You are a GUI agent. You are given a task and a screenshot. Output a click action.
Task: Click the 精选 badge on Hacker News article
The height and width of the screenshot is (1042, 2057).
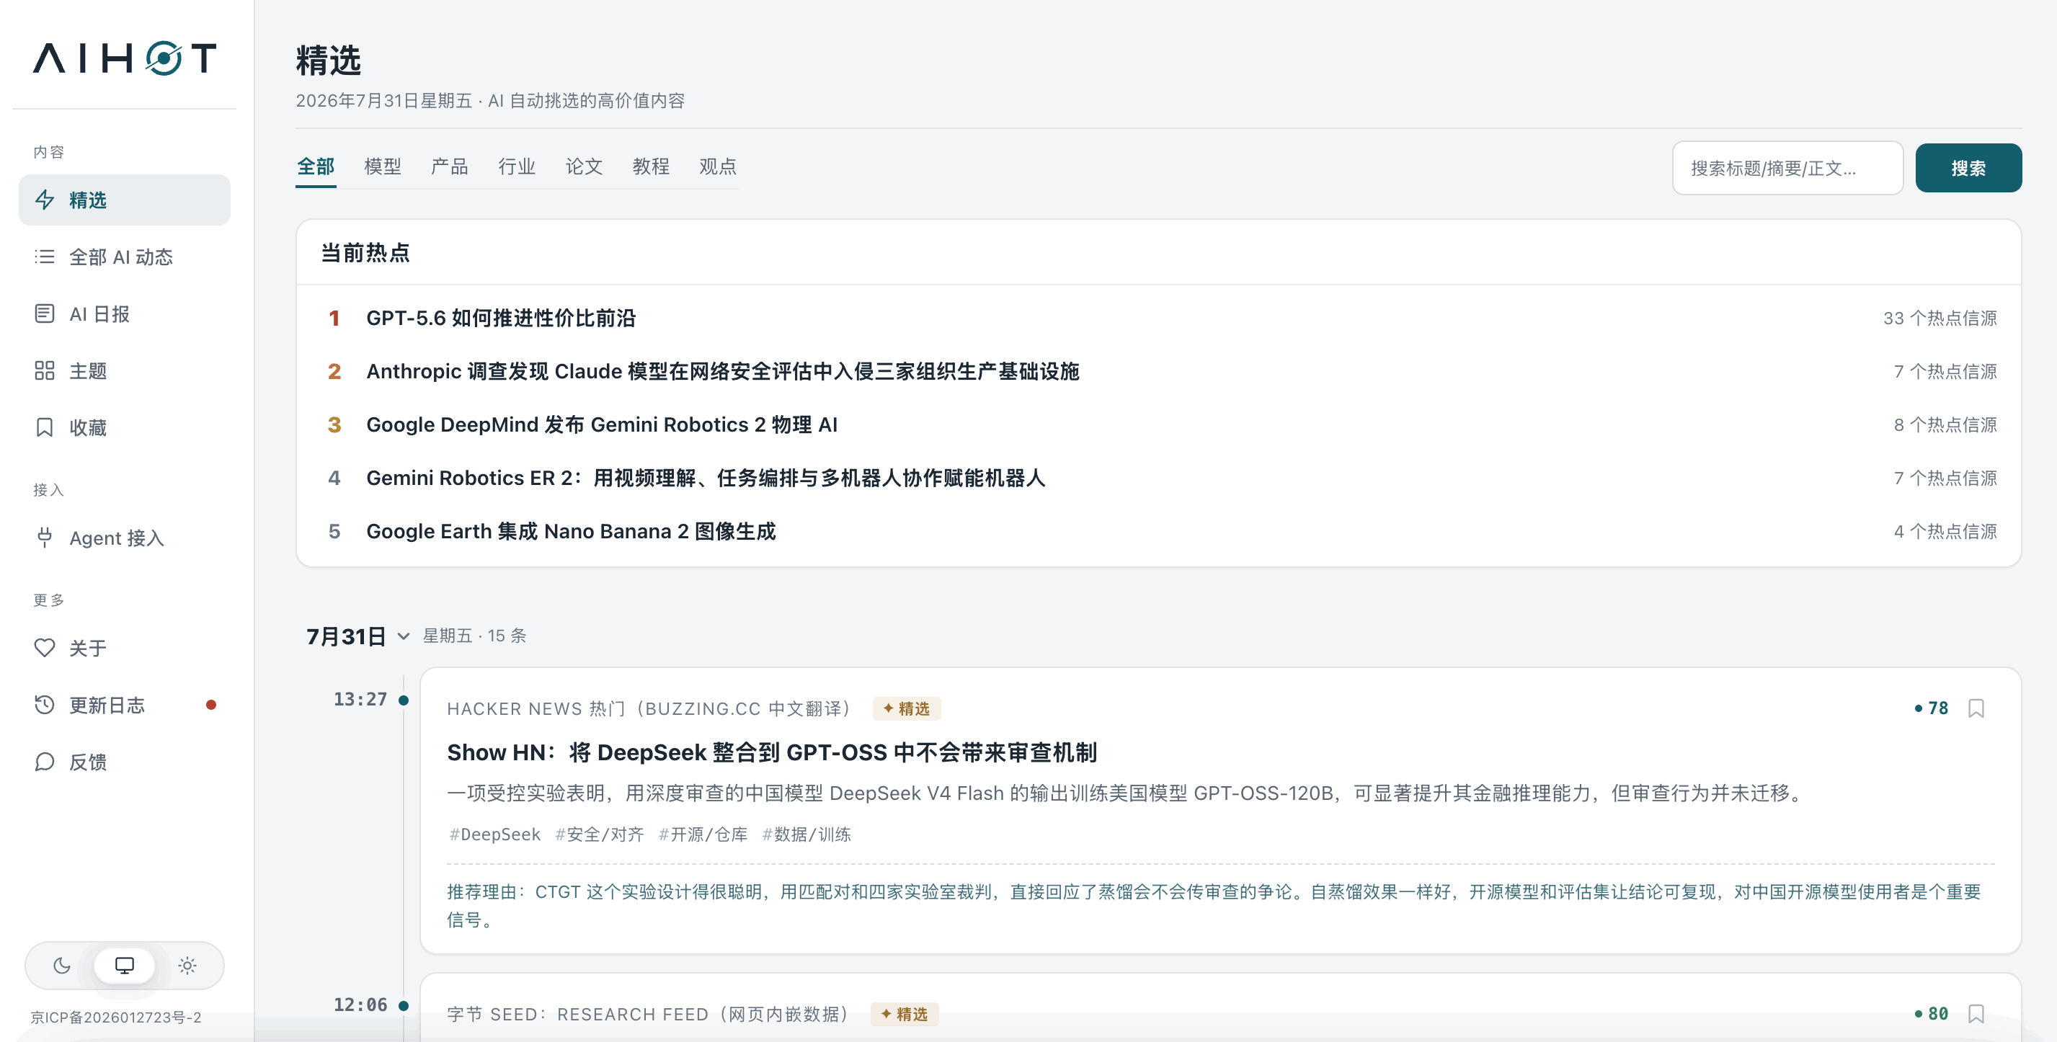pyautogui.click(x=906, y=708)
